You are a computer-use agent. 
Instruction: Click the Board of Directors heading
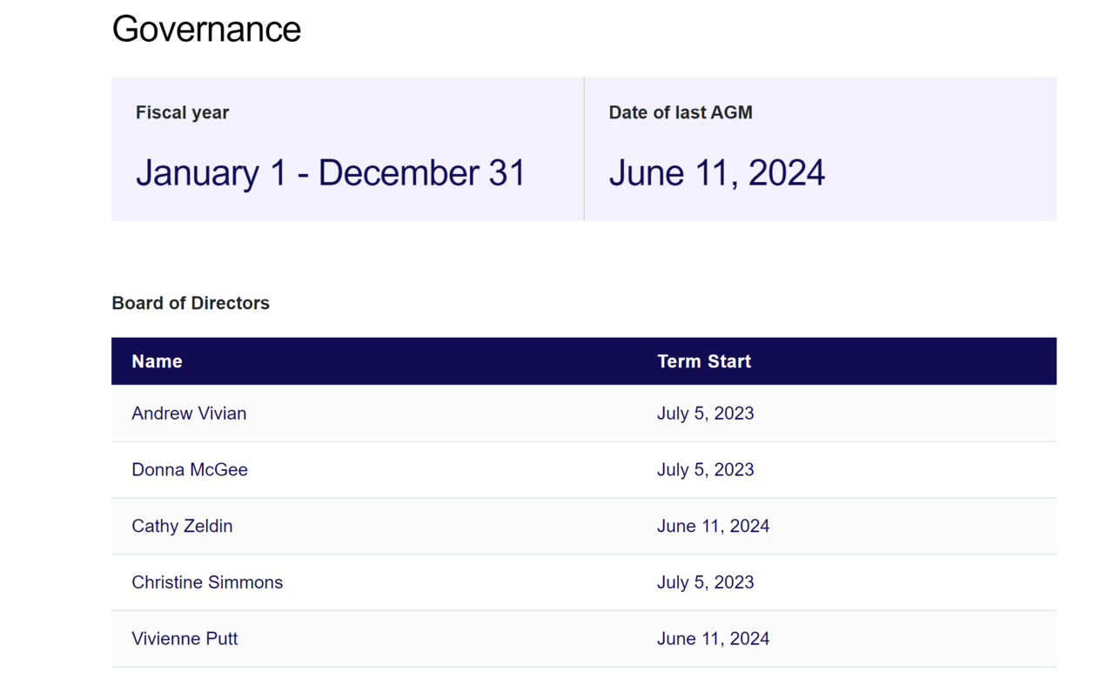[x=191, y=303]
